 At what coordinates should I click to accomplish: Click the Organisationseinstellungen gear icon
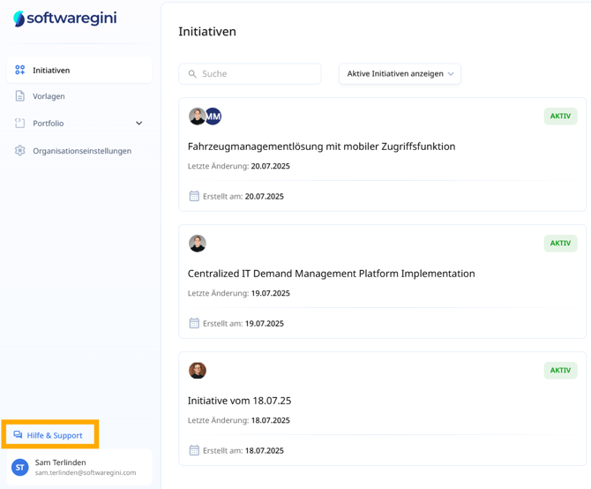click(19, 151)
